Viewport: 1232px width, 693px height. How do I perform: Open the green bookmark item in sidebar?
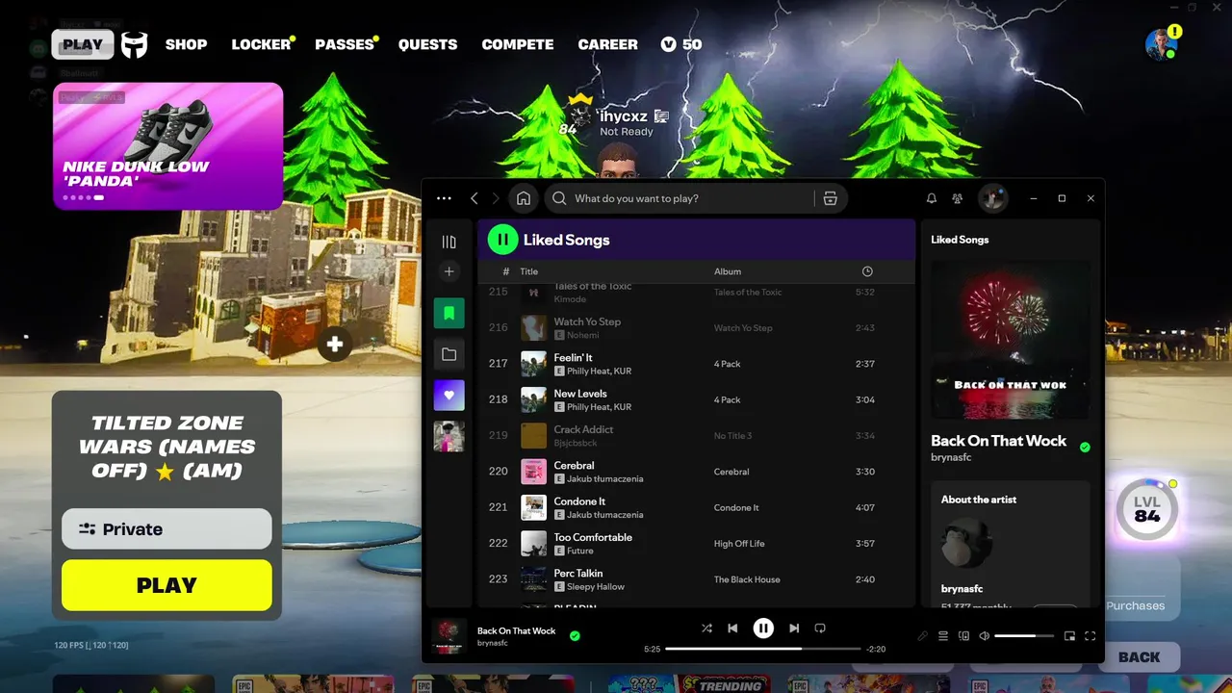449,313
